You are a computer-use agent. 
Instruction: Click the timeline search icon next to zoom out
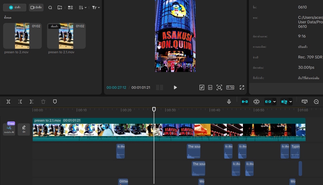pos(304,101)
